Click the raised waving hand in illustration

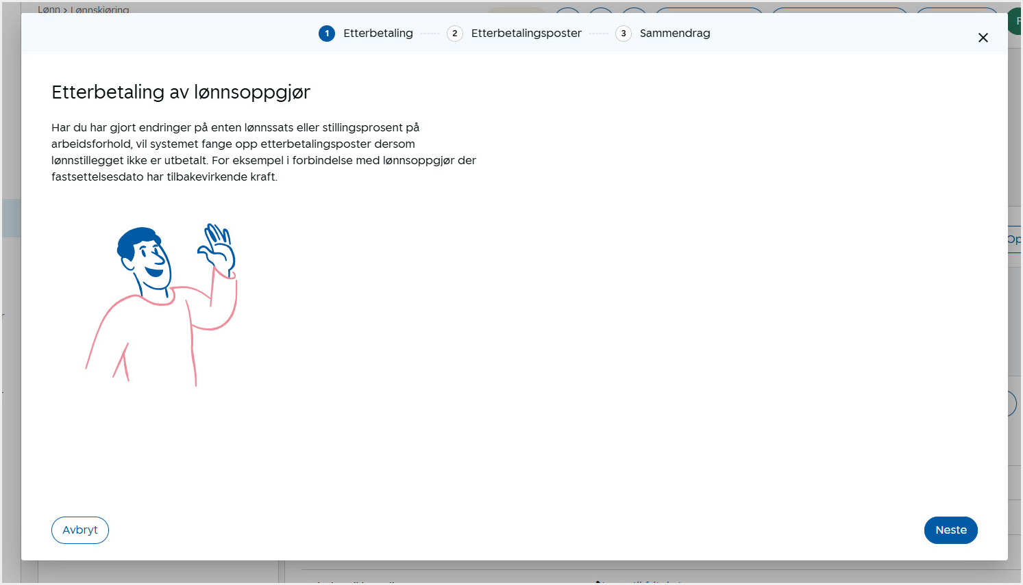tap(218, 245)
